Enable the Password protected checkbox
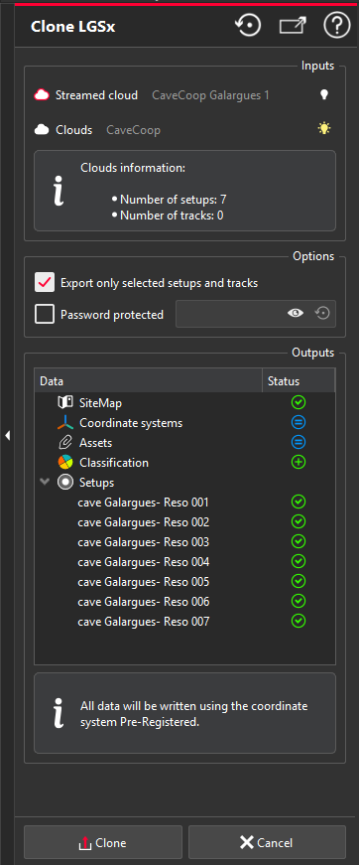This screenshot has width=359, height=865. tap(45, 314)
